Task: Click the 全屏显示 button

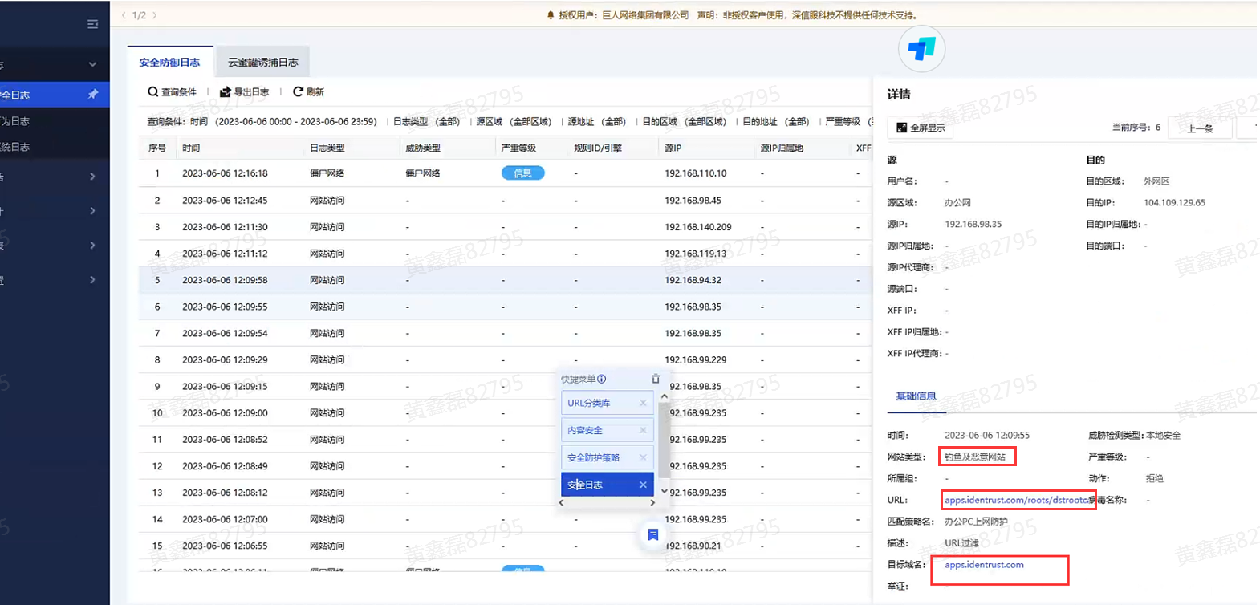Action: click(x=921, y=128)
